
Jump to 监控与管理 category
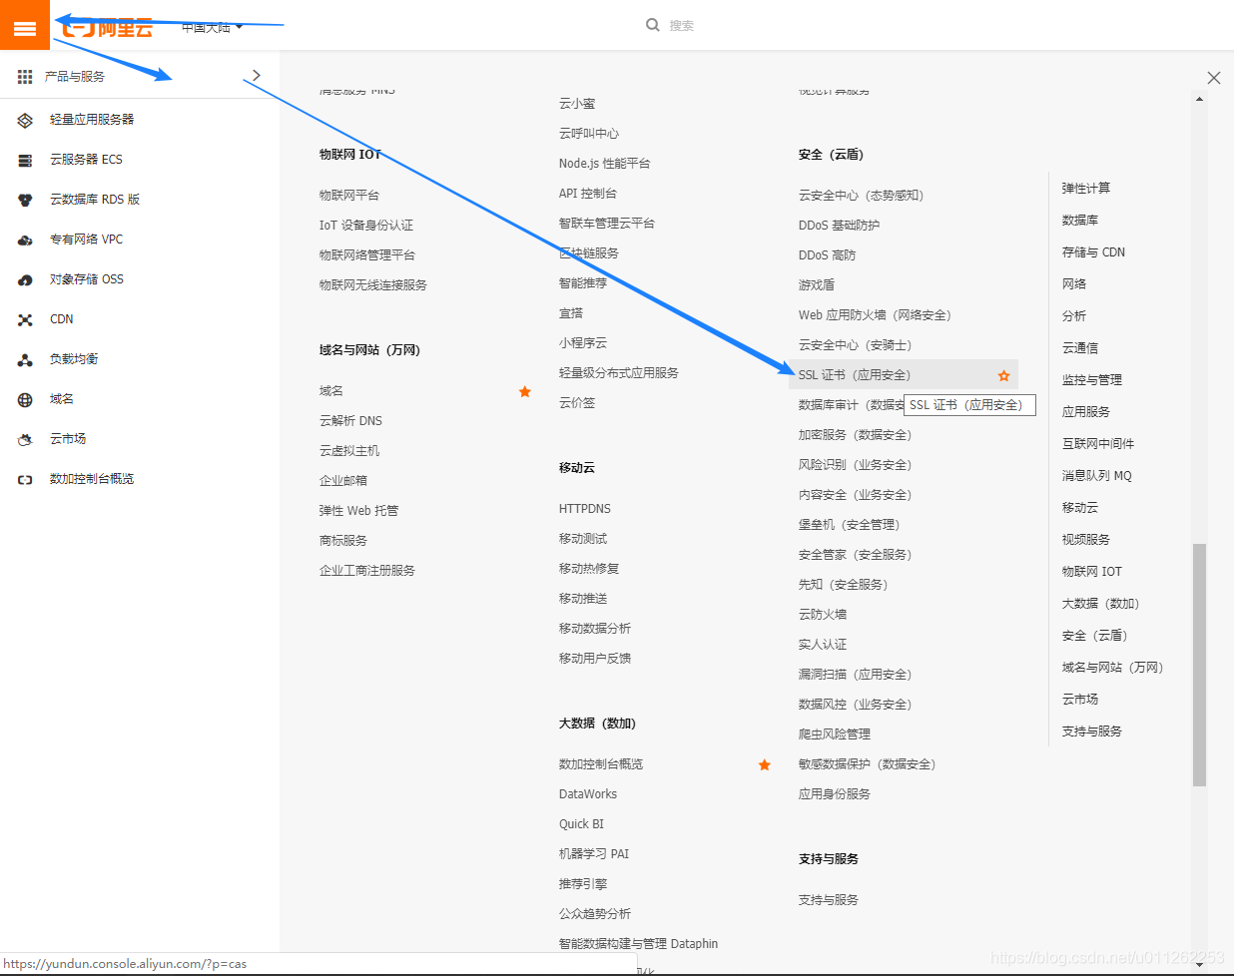pos(1092,380)
